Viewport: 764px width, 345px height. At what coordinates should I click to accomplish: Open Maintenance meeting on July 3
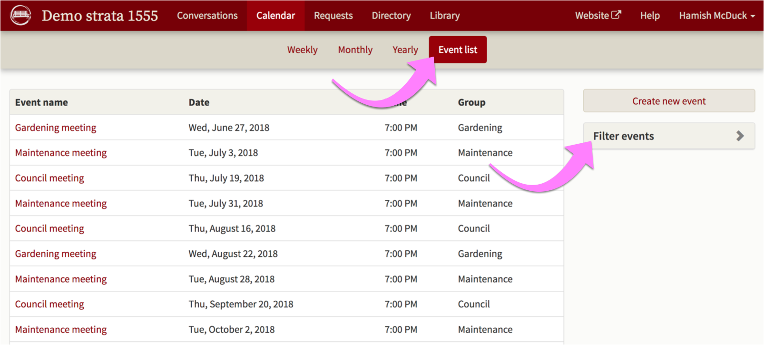(61, 153)
